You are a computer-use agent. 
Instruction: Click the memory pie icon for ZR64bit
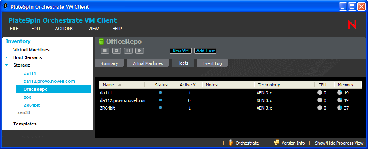tap(340, 108)
